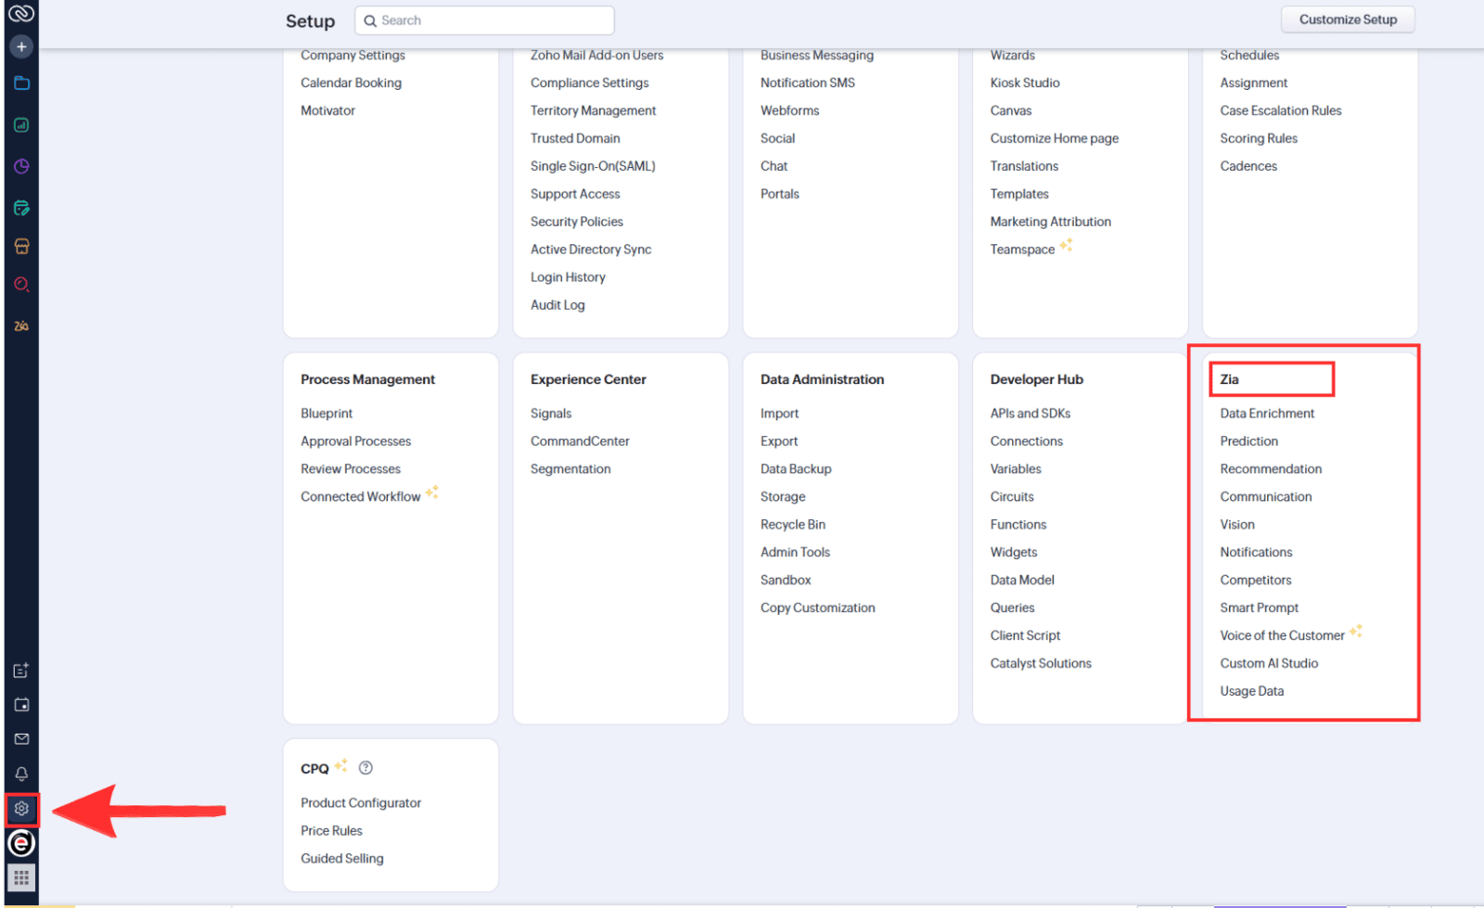Select Blueprint under Process Management
This screenshot has width=1484, height=908.
(x=326, y=413)
